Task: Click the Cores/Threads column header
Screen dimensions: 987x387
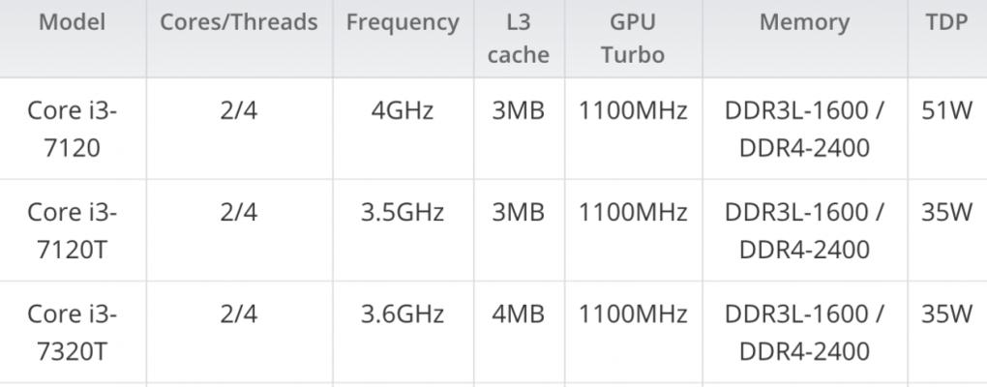Action: 239,22
